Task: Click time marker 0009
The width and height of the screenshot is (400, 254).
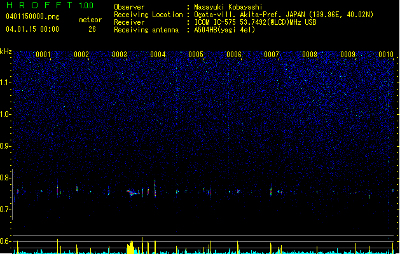Action: point(348,55)
